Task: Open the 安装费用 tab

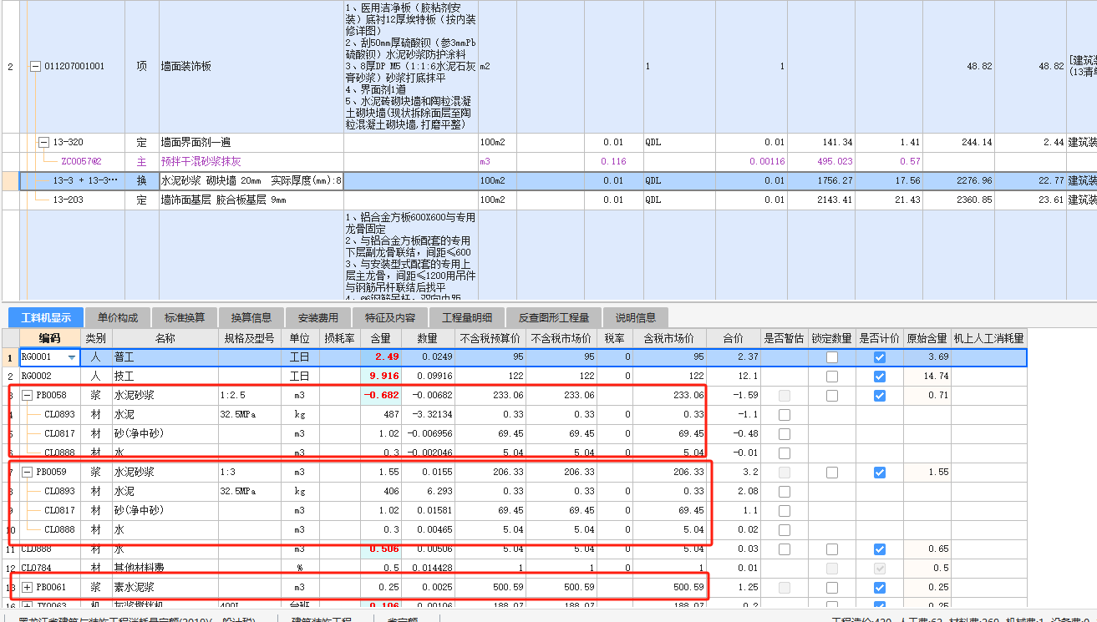Action: click(317, 317)
